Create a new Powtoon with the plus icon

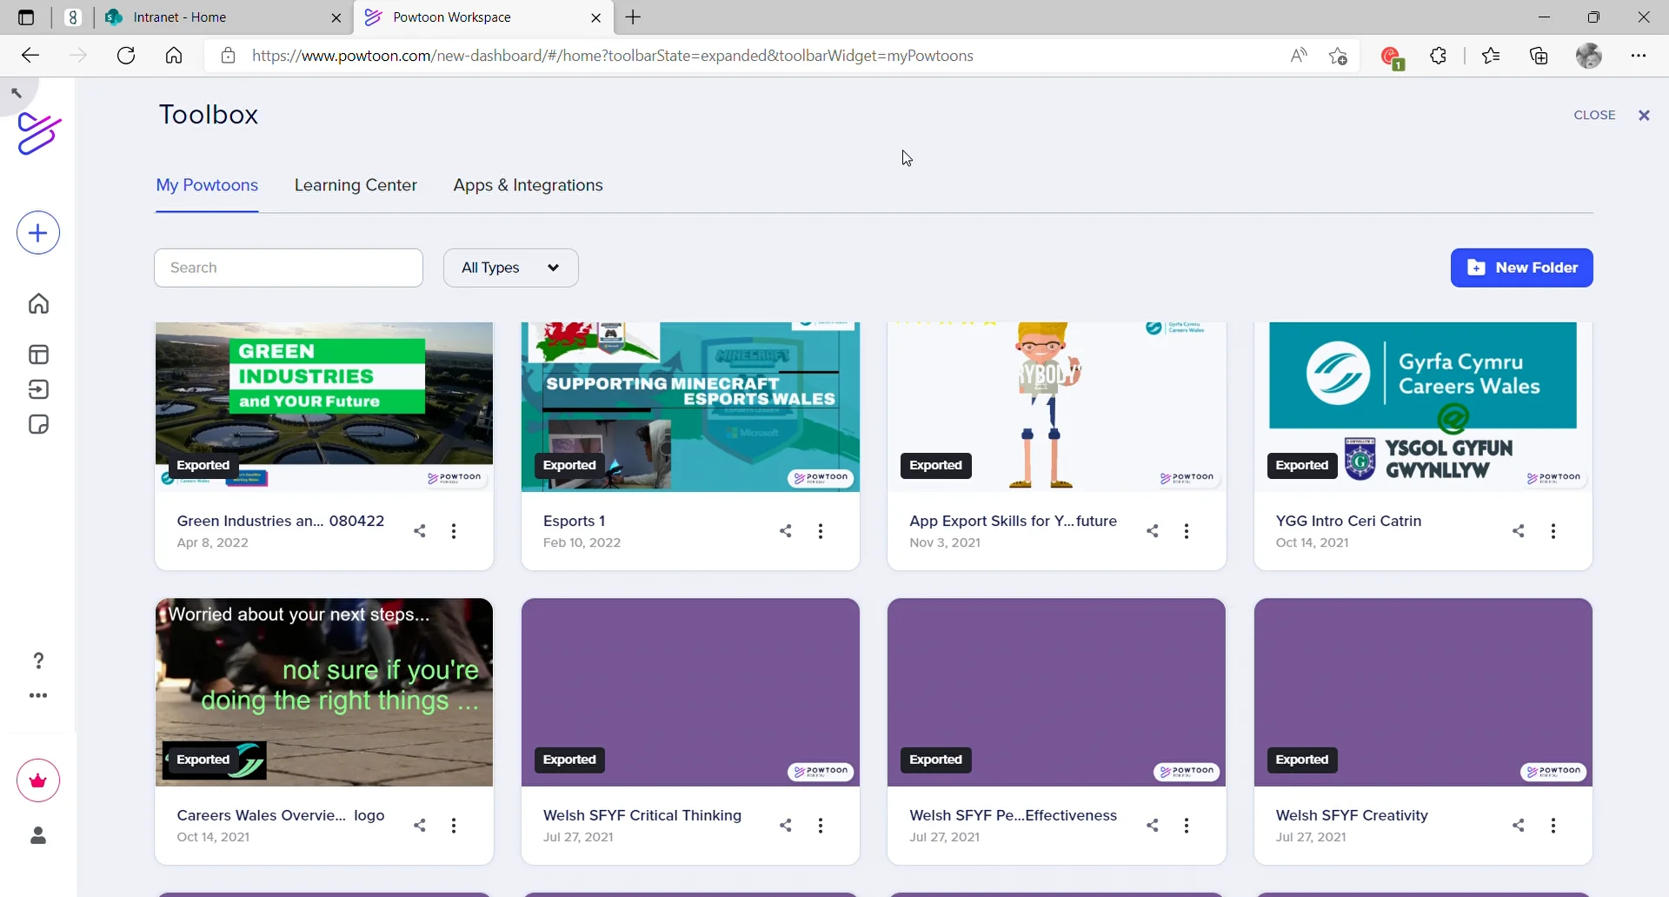37,232
